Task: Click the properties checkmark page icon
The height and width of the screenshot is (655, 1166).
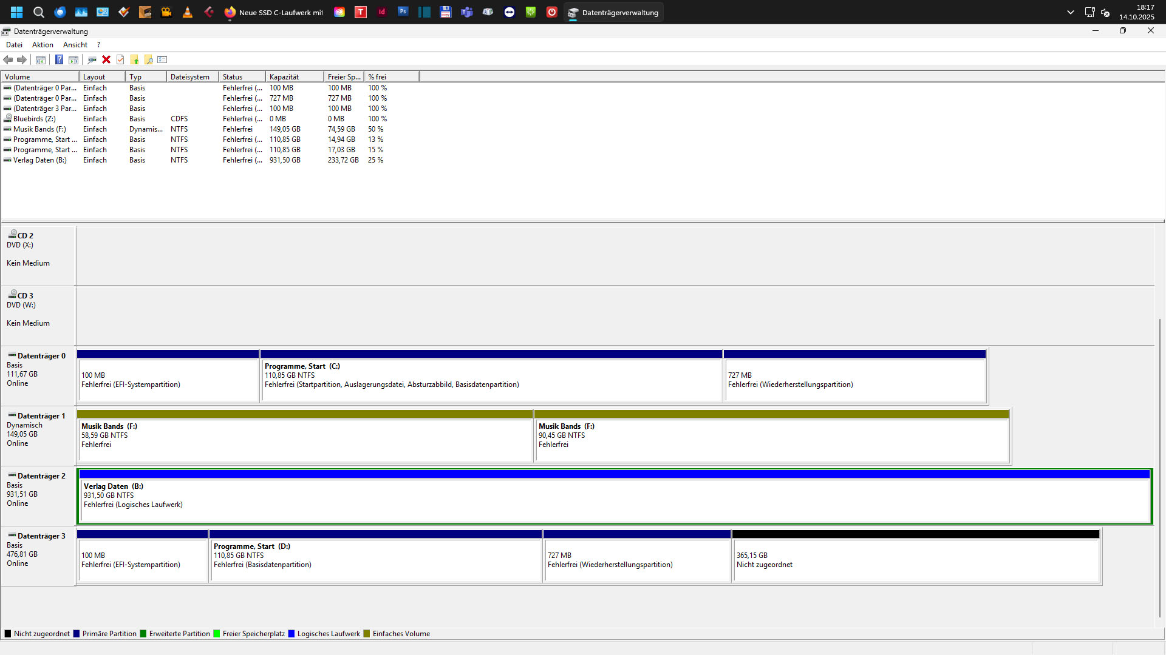Action: 120,59
